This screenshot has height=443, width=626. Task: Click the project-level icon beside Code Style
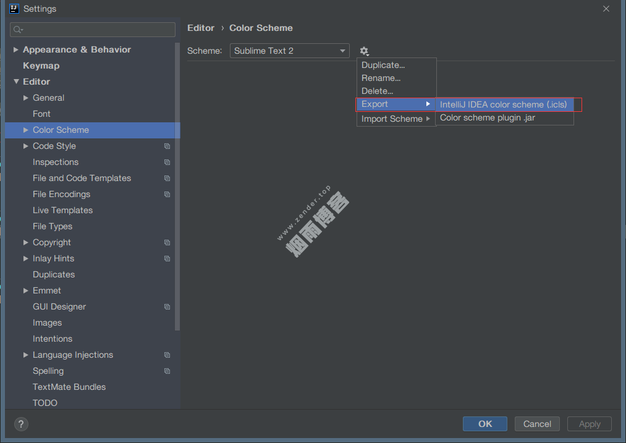(167, 146)
